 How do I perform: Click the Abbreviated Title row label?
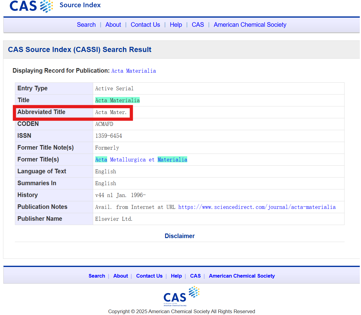[41, 112]
